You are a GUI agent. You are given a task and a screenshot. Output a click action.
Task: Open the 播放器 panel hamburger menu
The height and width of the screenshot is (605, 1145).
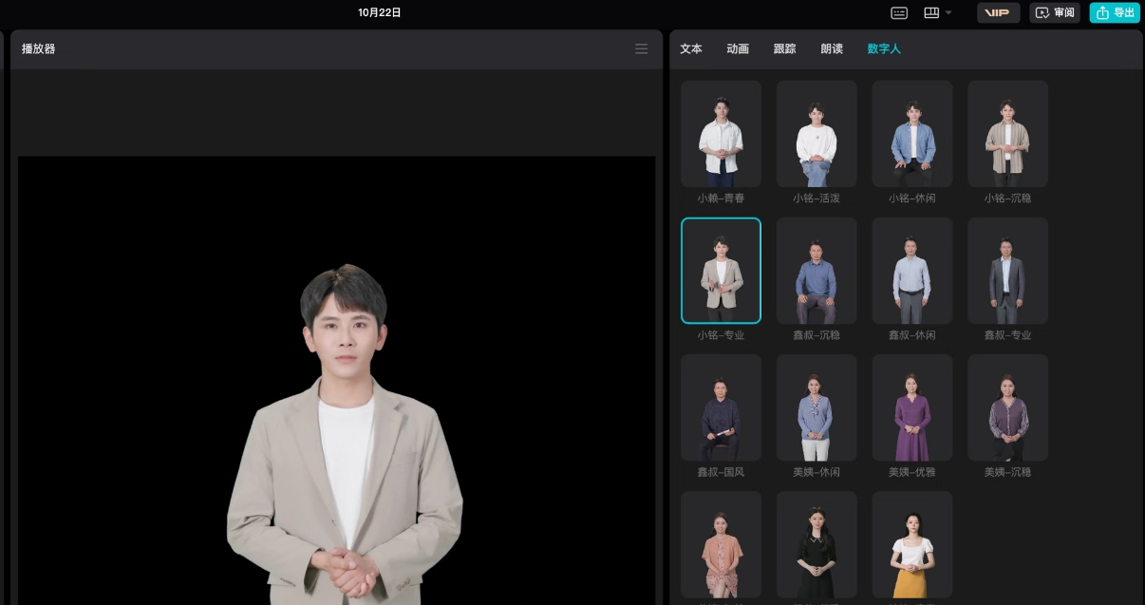(641, 48)
